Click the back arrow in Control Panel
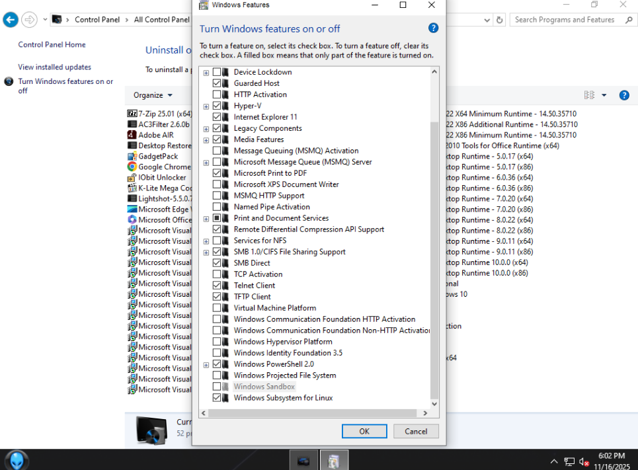The width and height of the screenshot is (638, 470). [x=11, y=20]
